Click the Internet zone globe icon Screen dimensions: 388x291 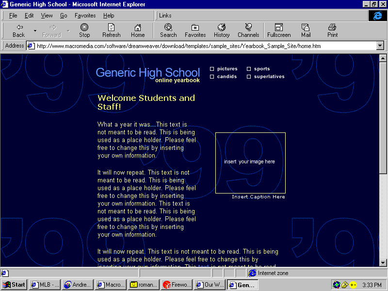click(x=252, y=273)
